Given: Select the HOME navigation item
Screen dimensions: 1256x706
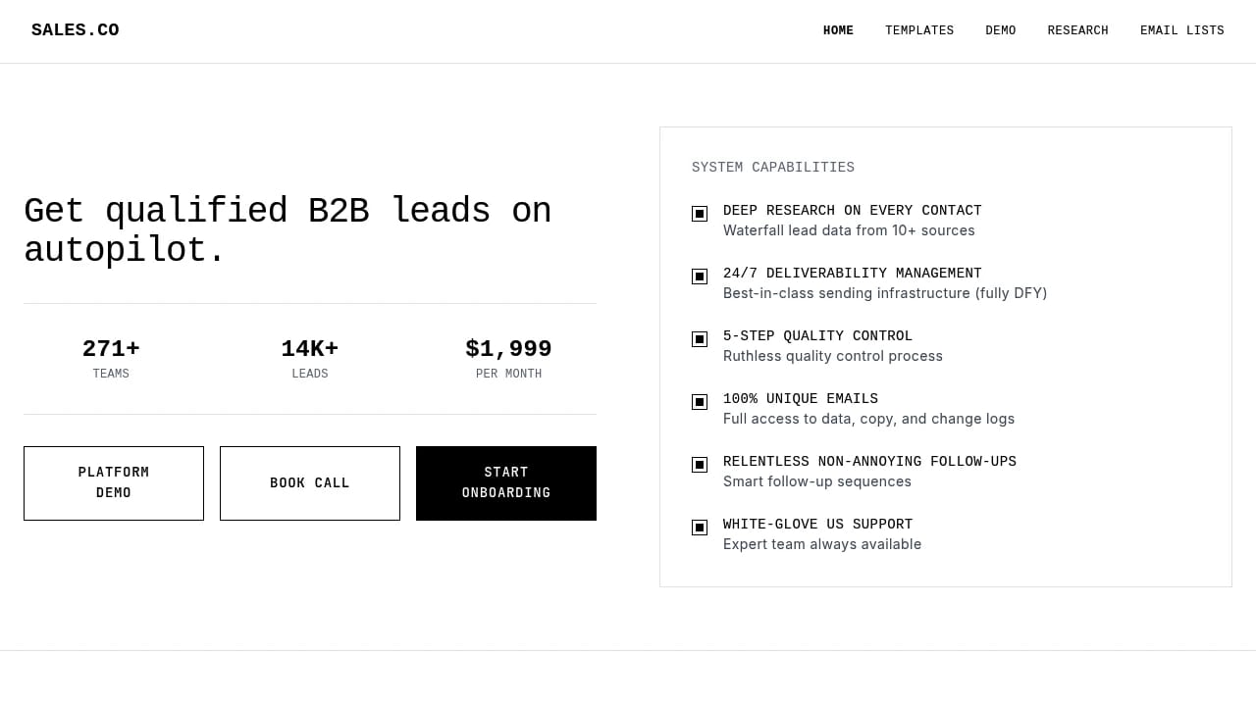Looking at the screenshot, I should point(838,30).
